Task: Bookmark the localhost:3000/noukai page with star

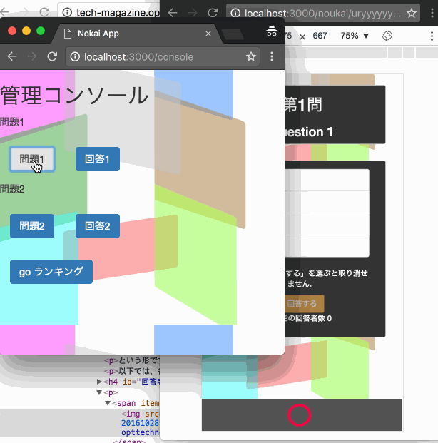Action: [412, 13]
